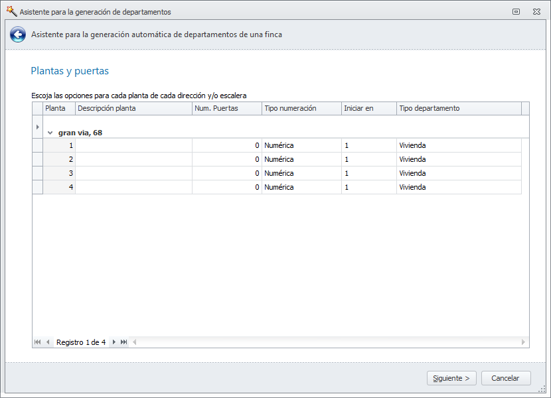Sort by Tipo numeración column header

point(301,108)
